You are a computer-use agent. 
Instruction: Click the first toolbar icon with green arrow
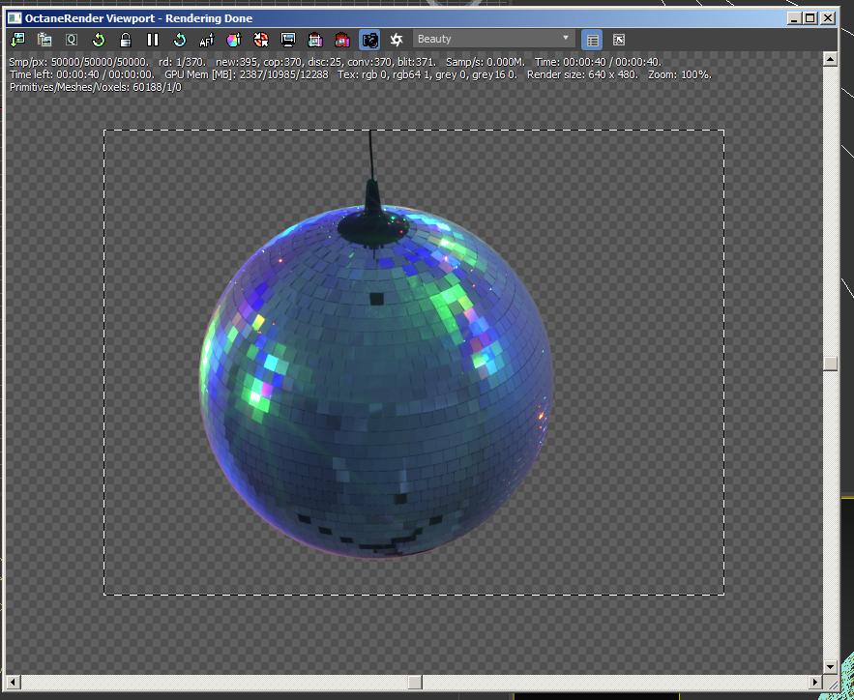tap(17, 40)
